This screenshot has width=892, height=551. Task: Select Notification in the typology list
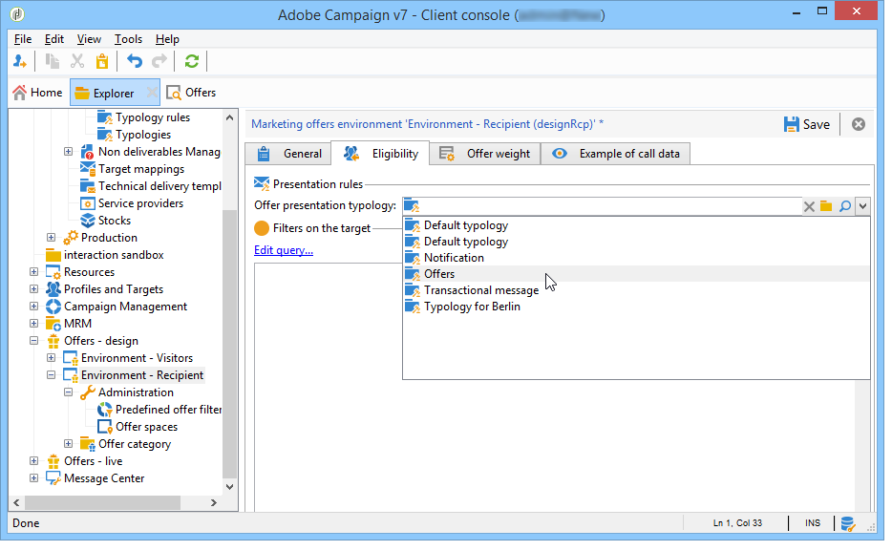(x=636, y=258)
